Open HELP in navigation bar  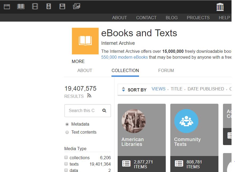click(224, 18)
